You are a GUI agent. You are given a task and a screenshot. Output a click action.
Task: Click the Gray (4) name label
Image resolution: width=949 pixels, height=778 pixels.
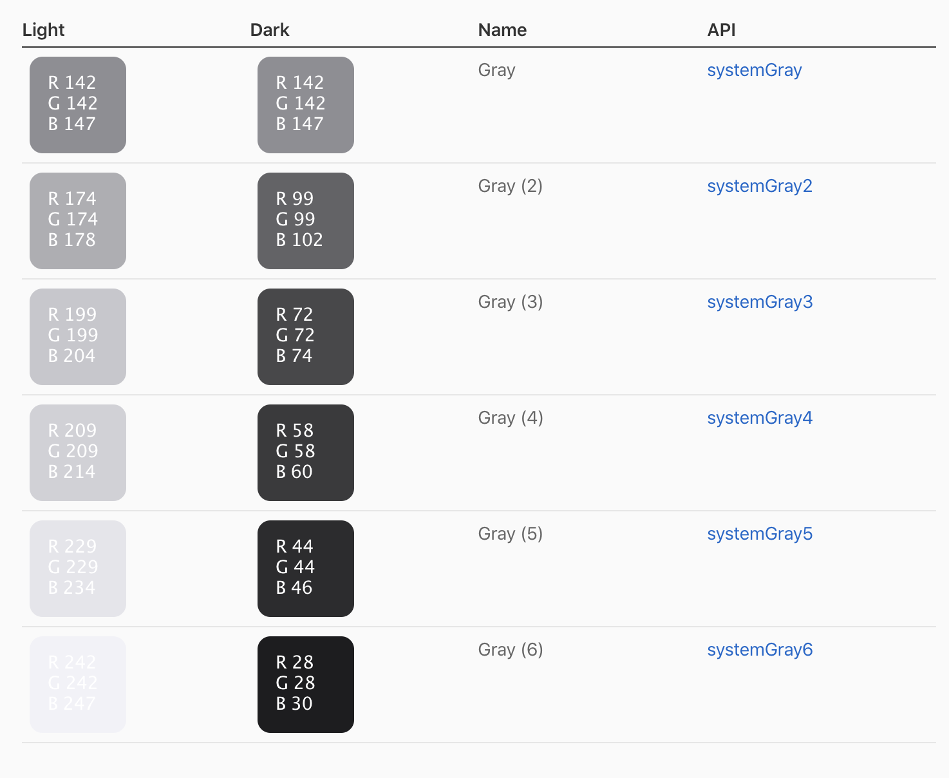pos(511,418)
